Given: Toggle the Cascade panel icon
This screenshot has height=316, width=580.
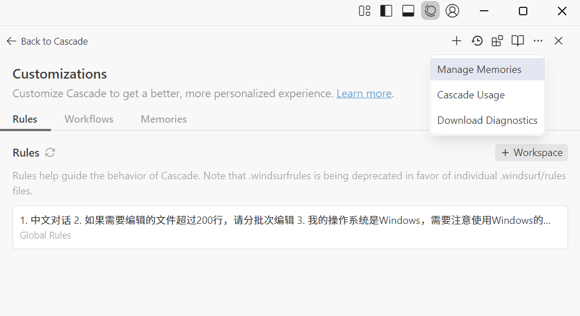Looking at the screenshot, I should click(430, 11).
